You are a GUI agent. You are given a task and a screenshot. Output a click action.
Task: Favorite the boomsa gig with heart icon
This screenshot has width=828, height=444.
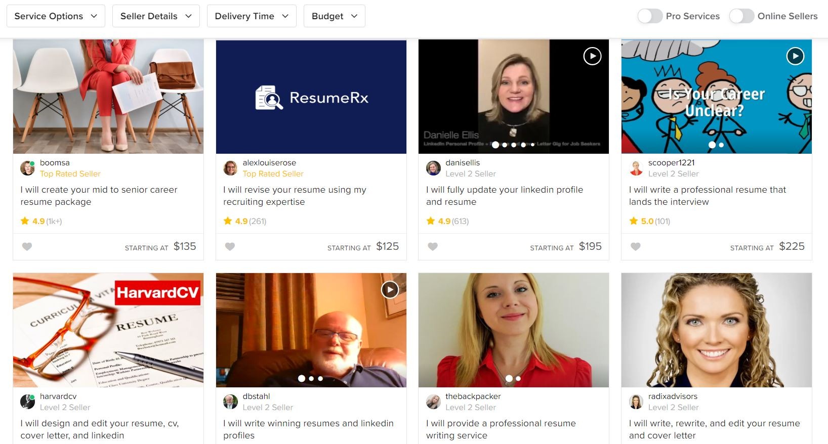click(27, 247)
